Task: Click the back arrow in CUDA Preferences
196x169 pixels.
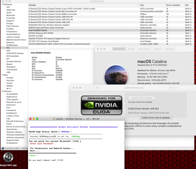Action: tap(86, 88)
